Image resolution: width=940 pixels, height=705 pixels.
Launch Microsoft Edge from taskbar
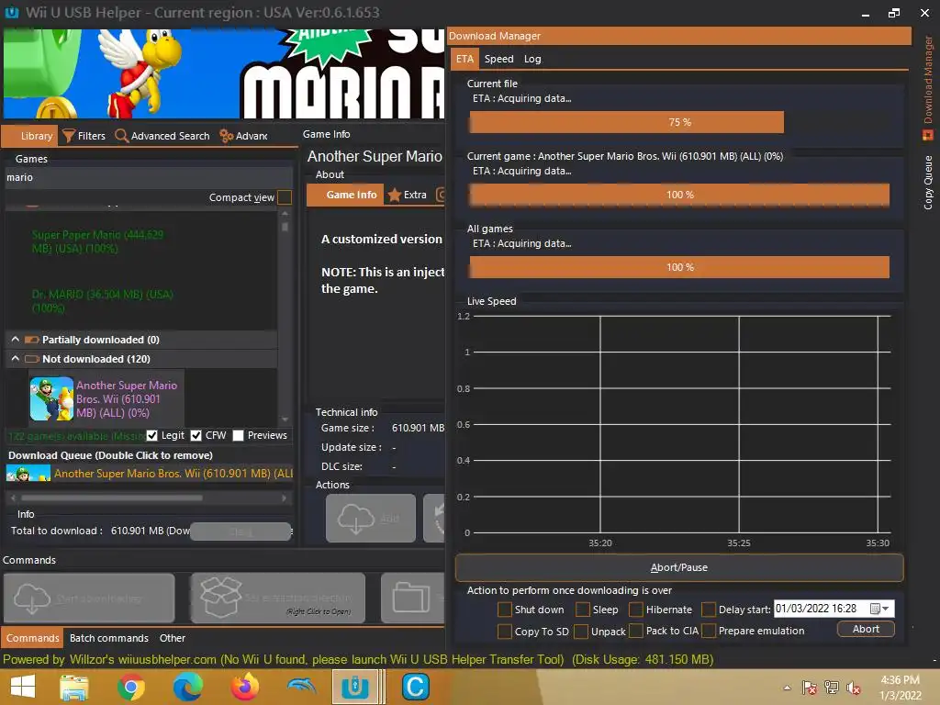[x=187, y=687]
